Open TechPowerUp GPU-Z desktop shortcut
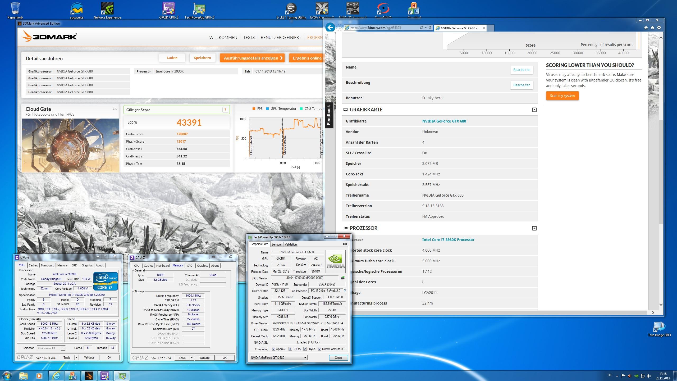The image size is (677, 381). tap(199, 11)
